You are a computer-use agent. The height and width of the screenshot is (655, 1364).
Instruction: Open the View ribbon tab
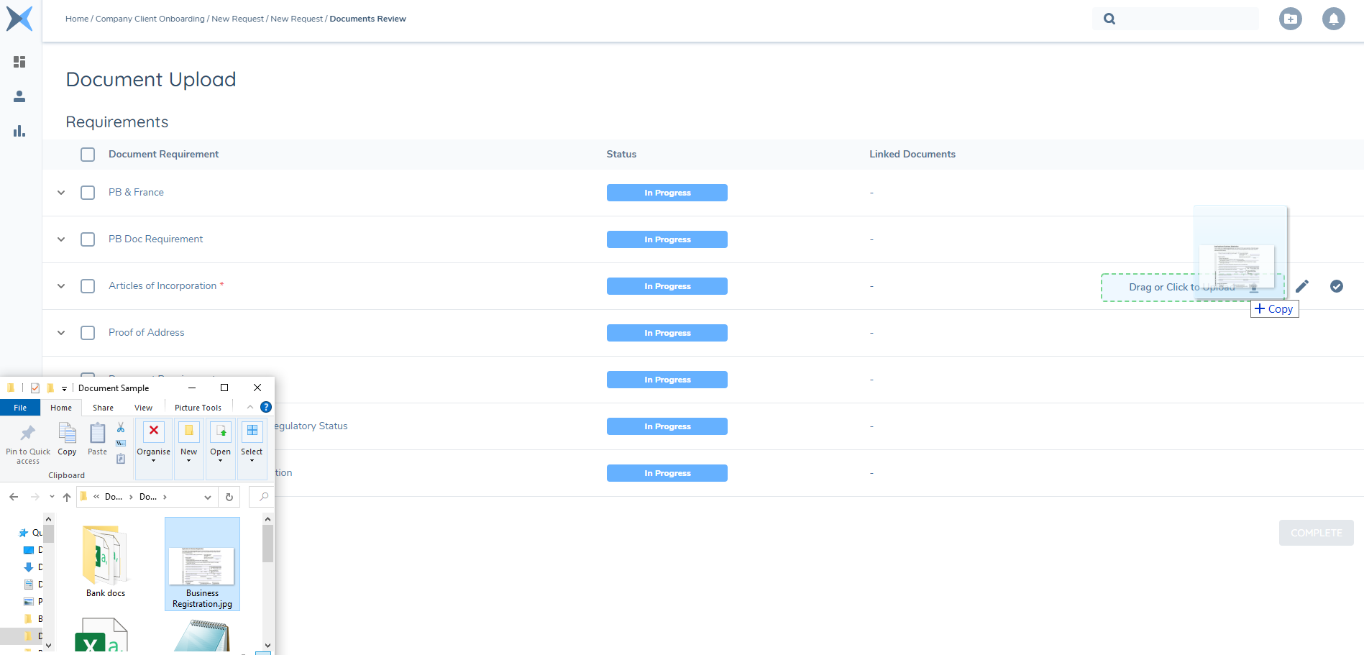143,408
